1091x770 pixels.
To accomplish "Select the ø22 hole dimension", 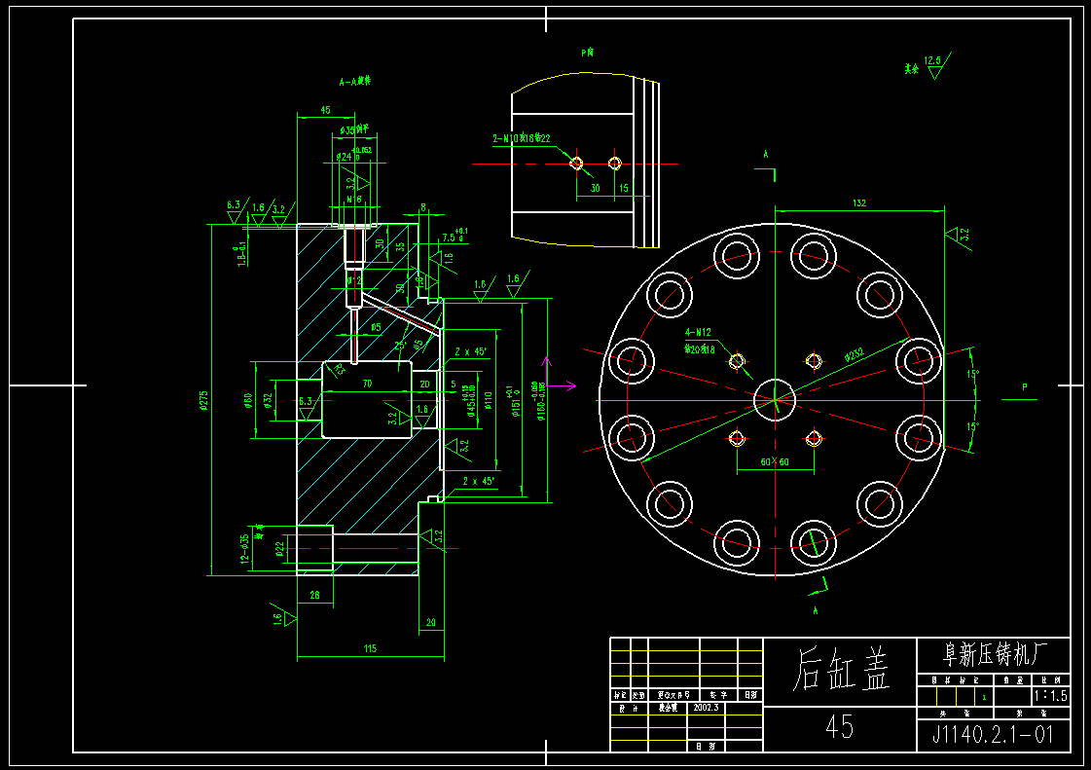I will (279, 549).
